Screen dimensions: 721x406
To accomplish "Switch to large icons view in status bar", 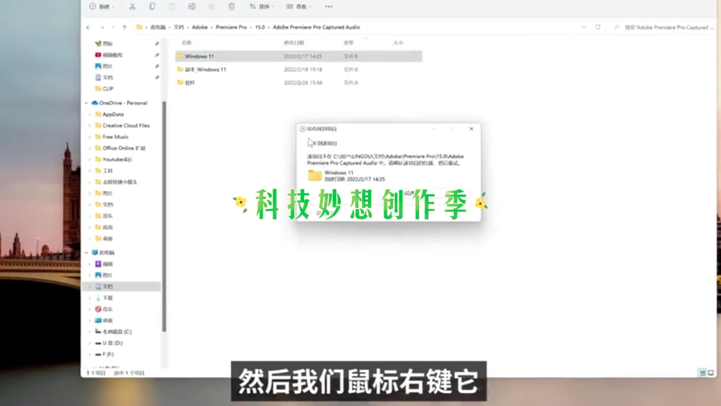I will [x=711, y=372].
